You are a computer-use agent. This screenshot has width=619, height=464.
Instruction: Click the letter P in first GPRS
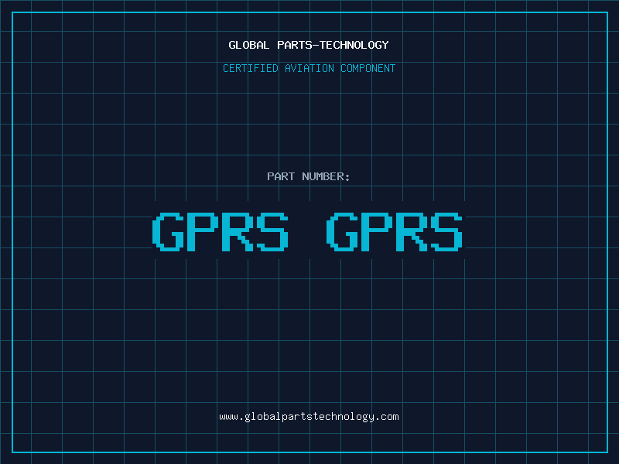coord(203,232)
